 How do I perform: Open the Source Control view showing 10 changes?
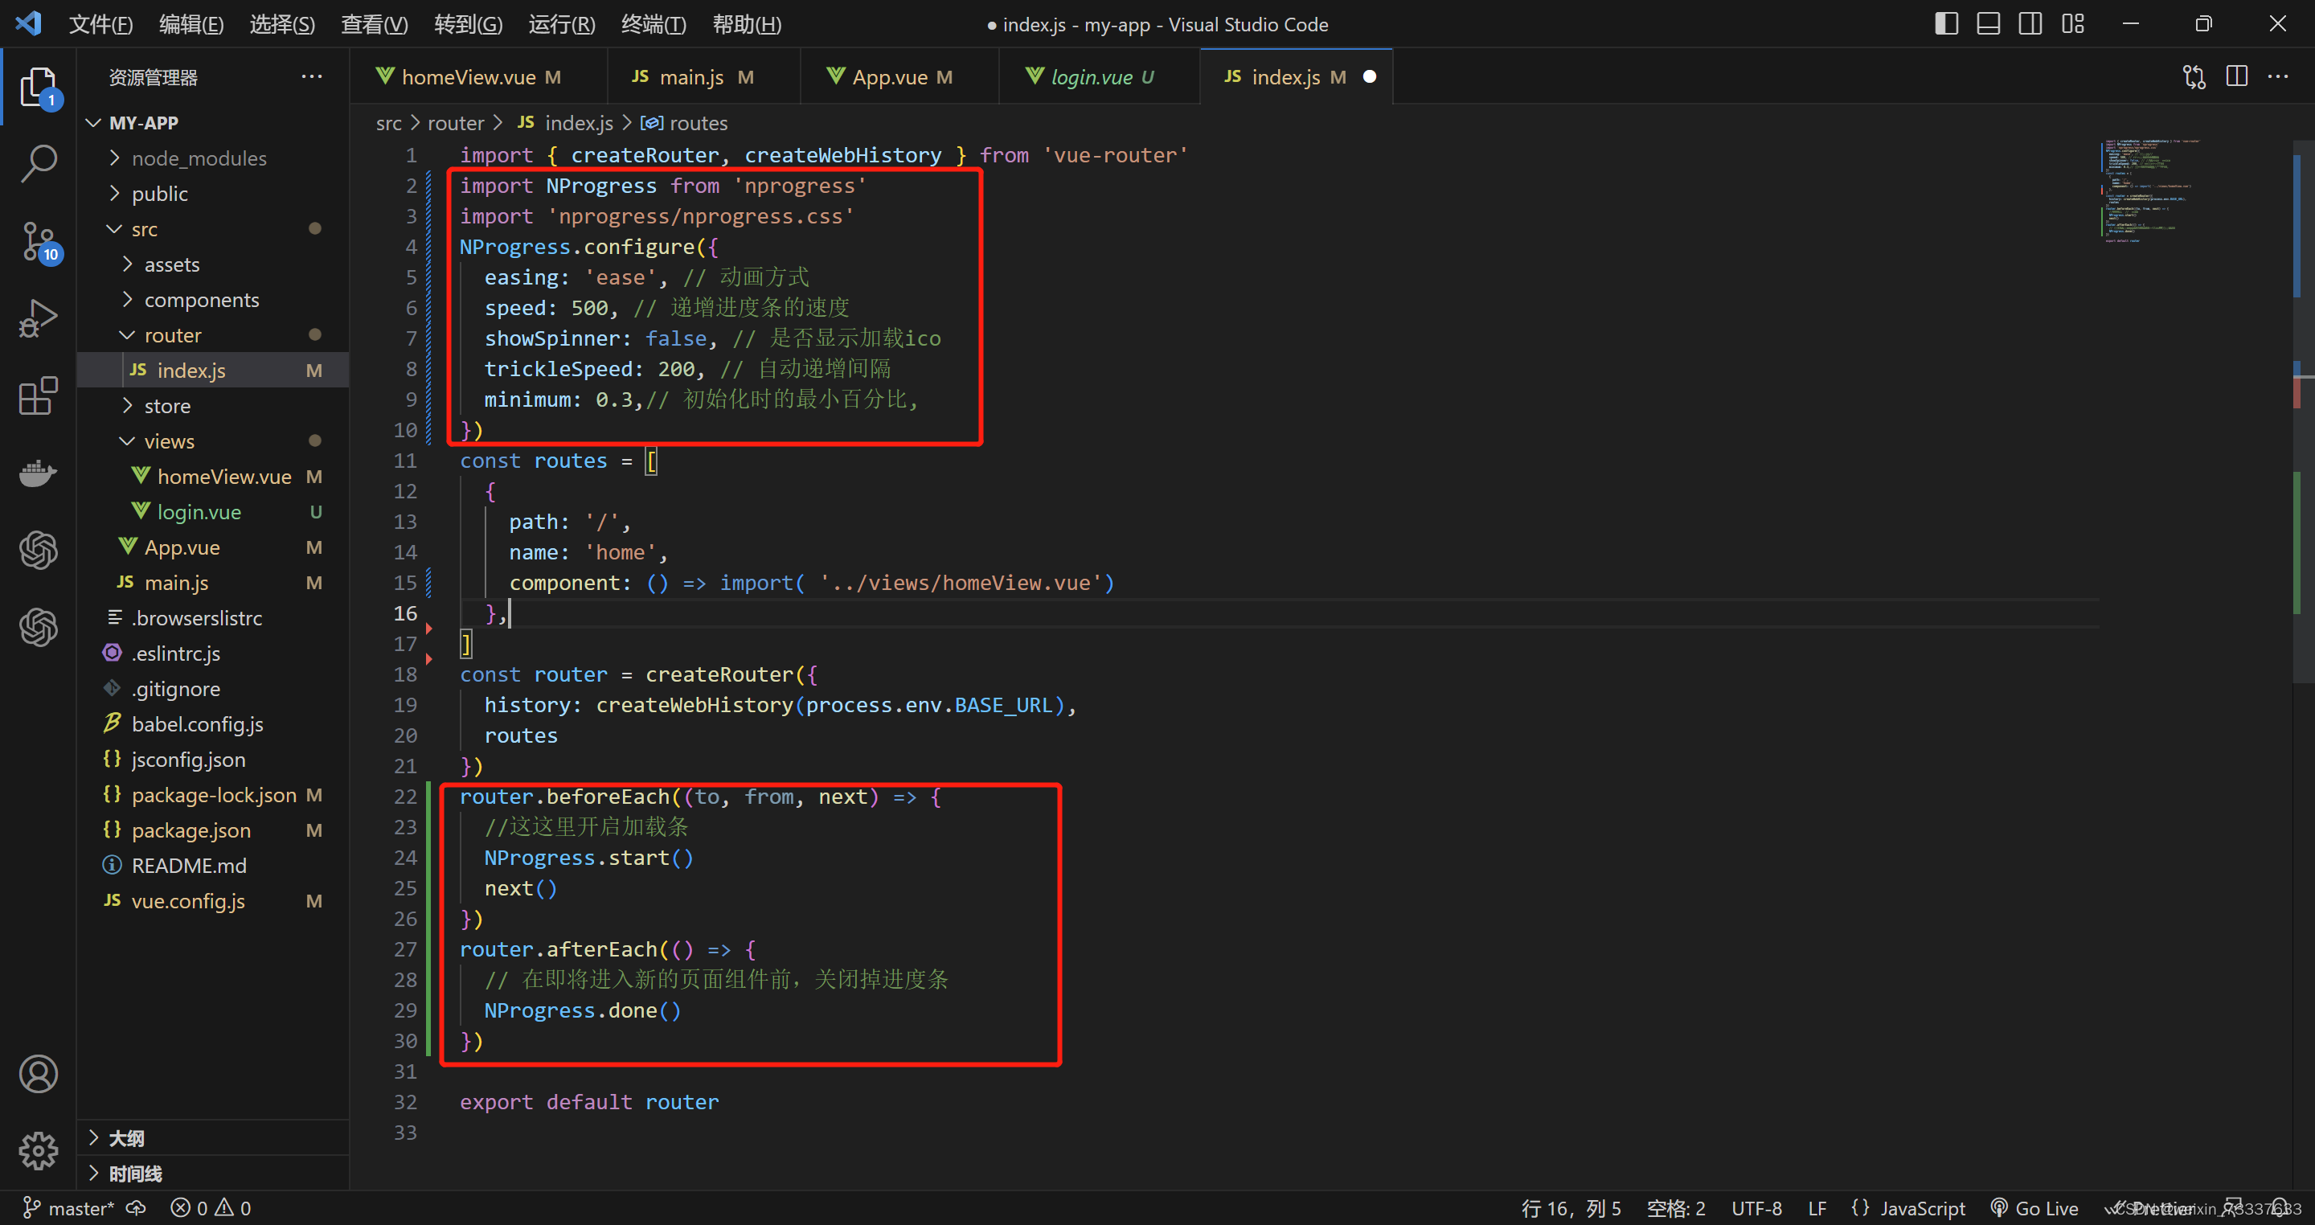(x=38, y=241)
